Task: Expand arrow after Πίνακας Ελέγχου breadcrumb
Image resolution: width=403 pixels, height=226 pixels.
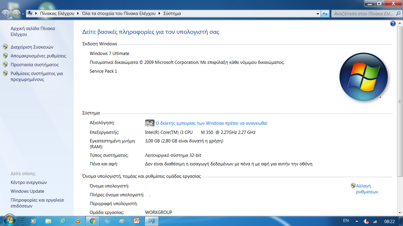Action: tap(78, 14)
